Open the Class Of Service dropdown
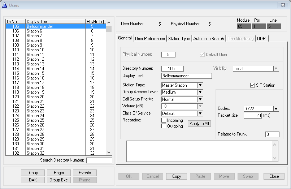 [x=200, y=113]
